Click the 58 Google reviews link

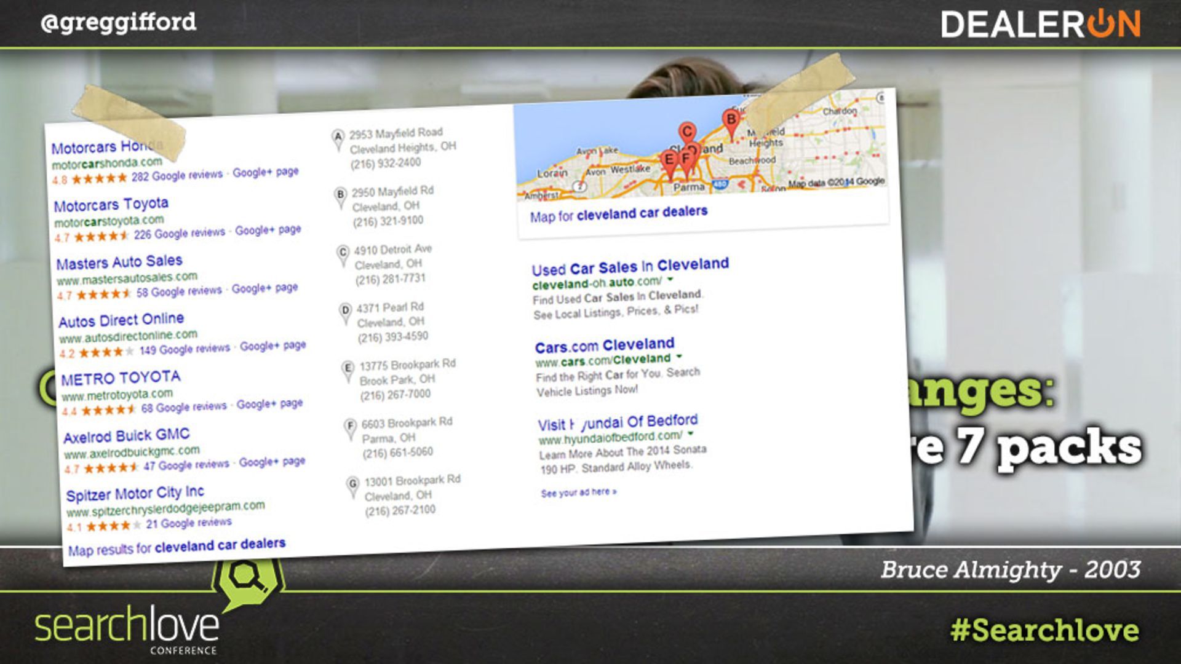[179, 291]
